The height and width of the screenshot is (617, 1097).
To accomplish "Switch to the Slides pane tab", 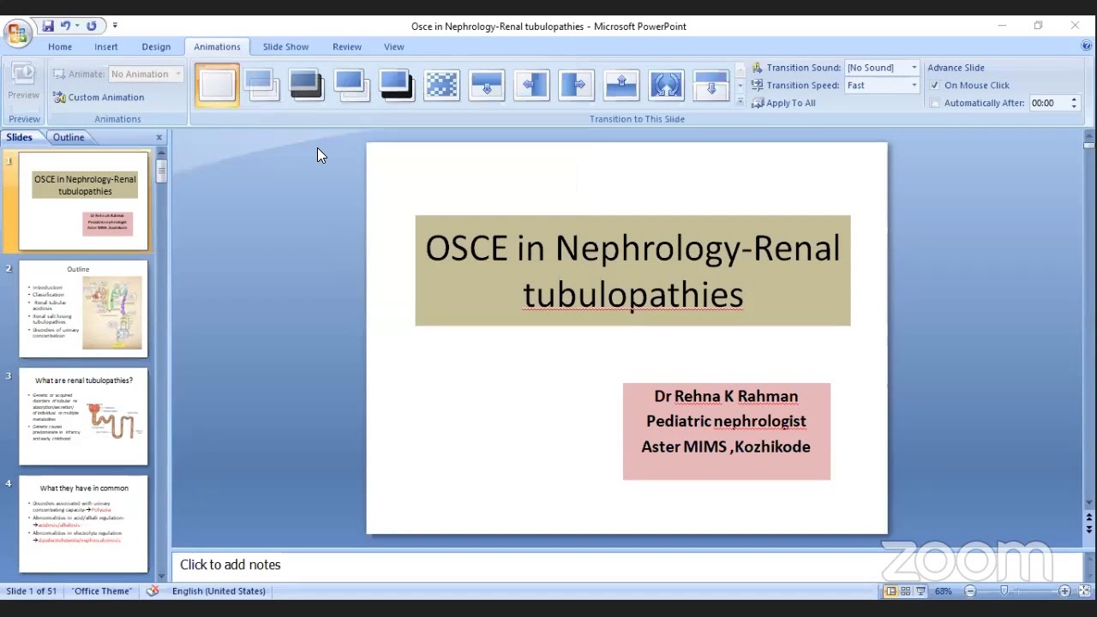I will pos(19,137).
